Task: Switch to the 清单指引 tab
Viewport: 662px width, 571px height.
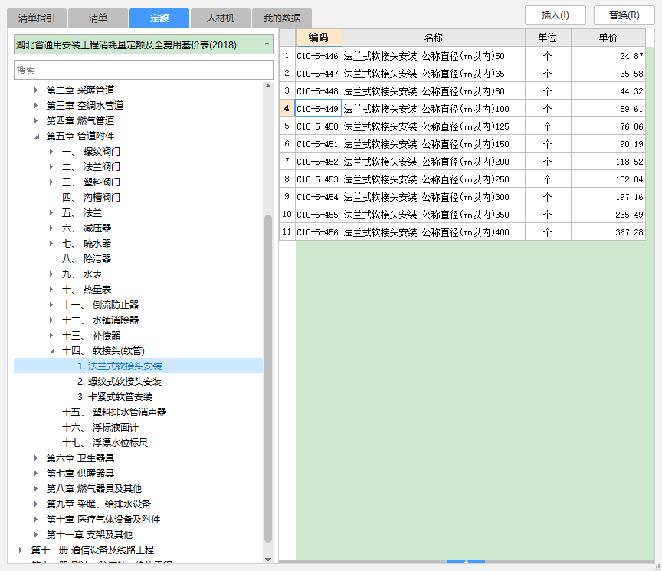Action: point(36,18)
